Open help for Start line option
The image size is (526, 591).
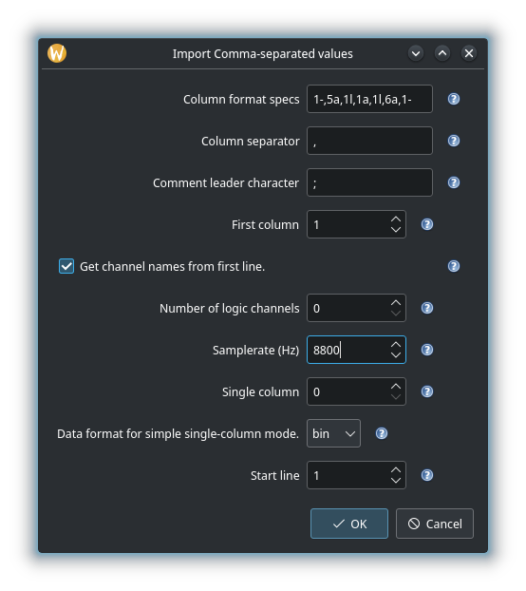(x=427, y=475)
